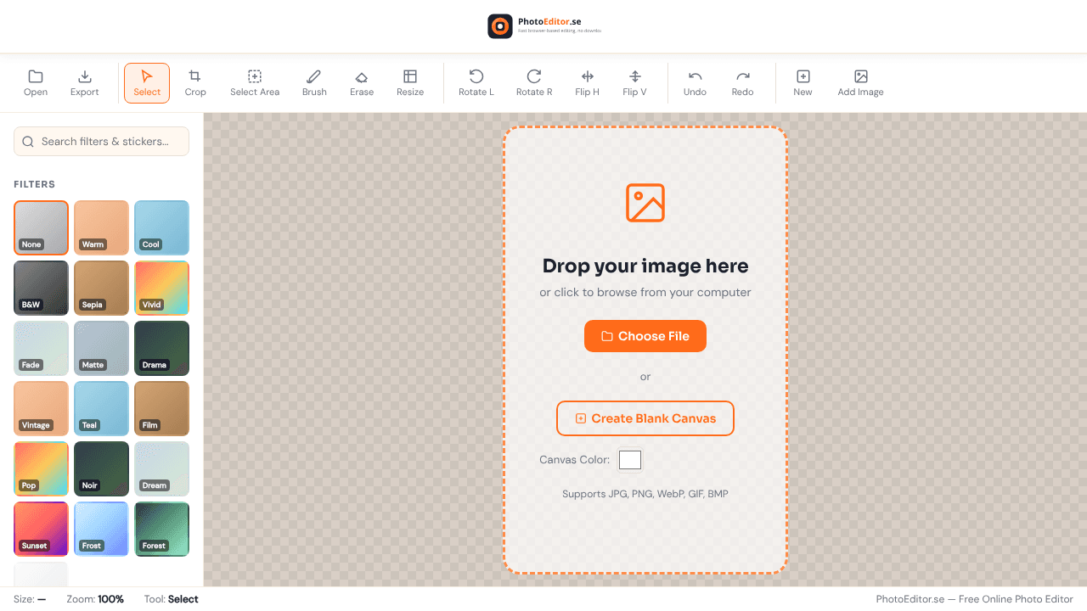1087x611 pixels.
Task: Select the Brush tool
Action: (x=314, y=83)
